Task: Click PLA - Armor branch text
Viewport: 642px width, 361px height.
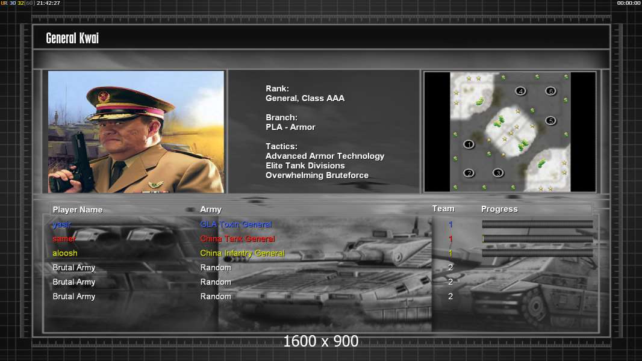Action: (x=290, y=127)
